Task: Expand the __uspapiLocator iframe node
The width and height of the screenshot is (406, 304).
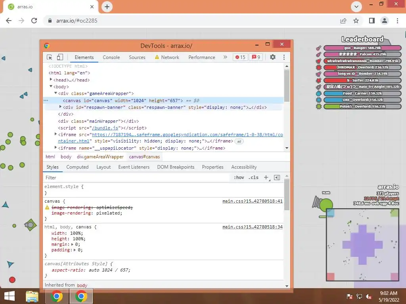Action: tap(56, 147)
